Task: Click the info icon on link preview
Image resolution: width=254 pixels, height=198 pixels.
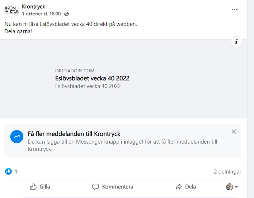Action: coord(236,42)
